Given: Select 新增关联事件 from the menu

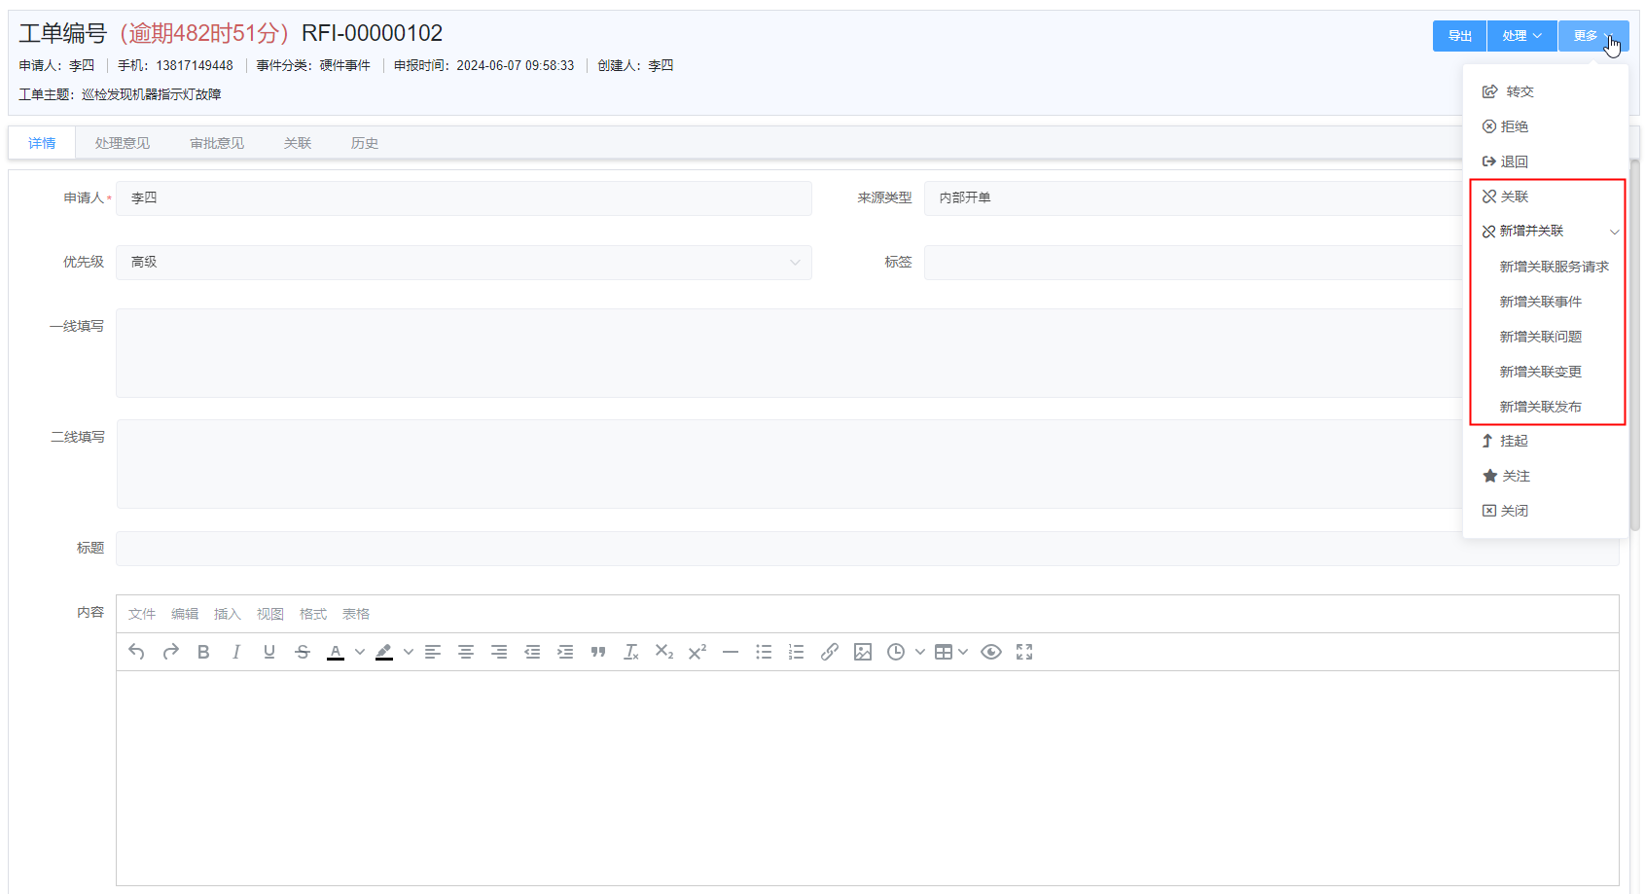Looking at the screenshot, I should coord(1540,302).
